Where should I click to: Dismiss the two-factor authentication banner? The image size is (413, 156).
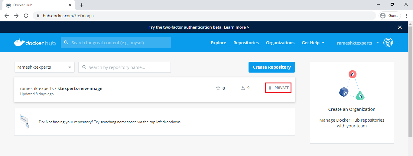click(x=400, y=27)
